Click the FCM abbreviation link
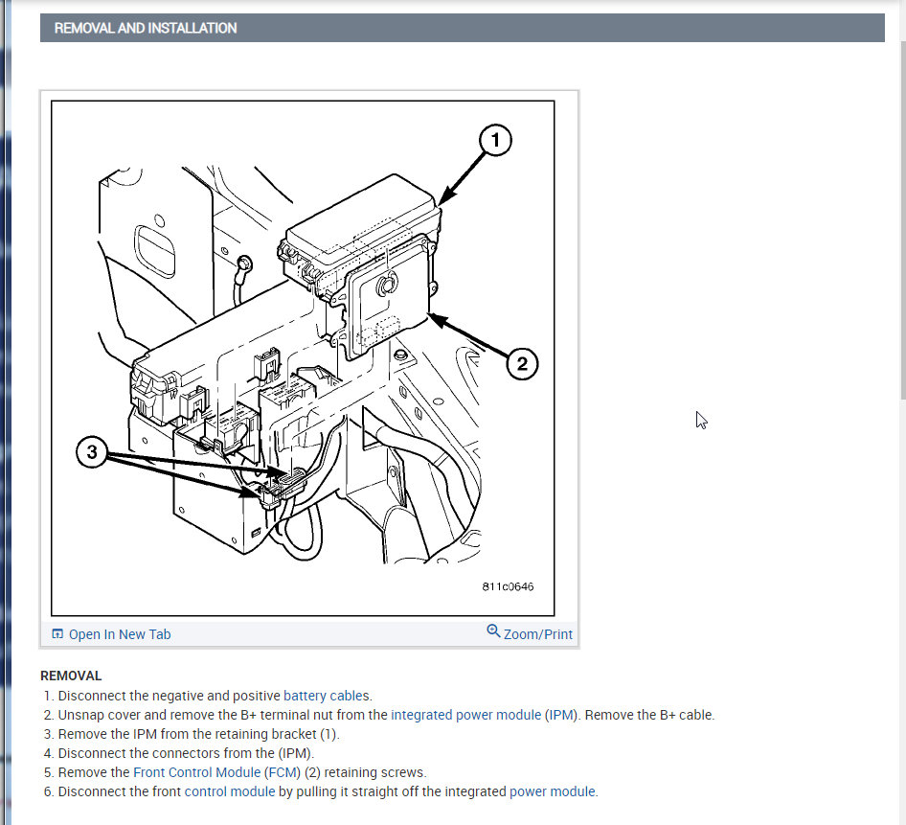Image resolution: width=906 pixels, height=825 pixels. point(283,772)
